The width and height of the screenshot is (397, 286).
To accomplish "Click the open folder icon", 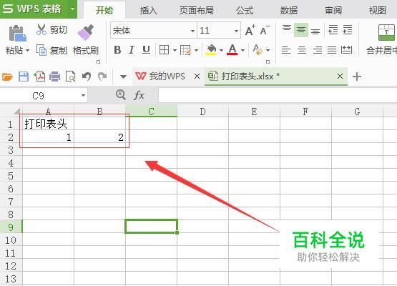I will 7,77.
